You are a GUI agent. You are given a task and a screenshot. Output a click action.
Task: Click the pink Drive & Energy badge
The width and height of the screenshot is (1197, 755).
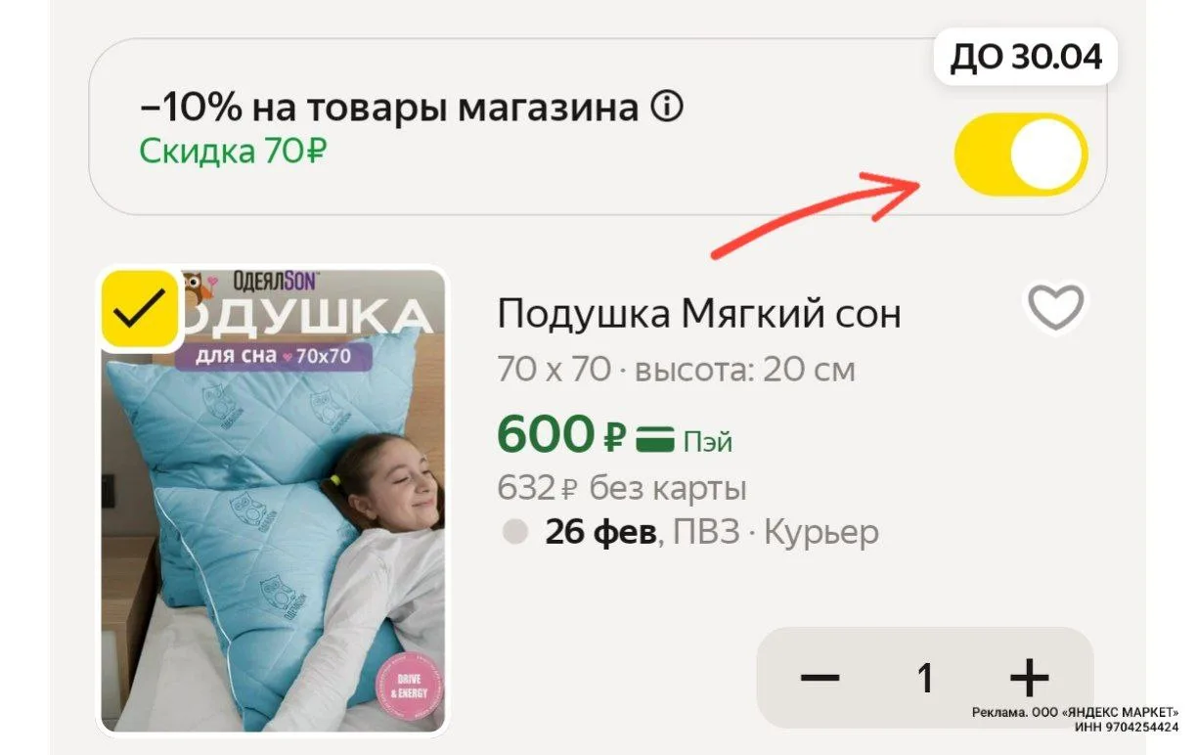[408, 686]
